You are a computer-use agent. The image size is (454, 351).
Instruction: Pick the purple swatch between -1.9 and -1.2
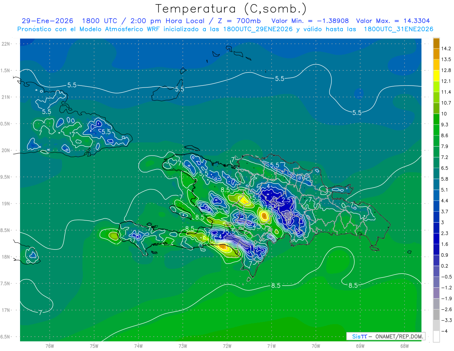pos(436,293)
